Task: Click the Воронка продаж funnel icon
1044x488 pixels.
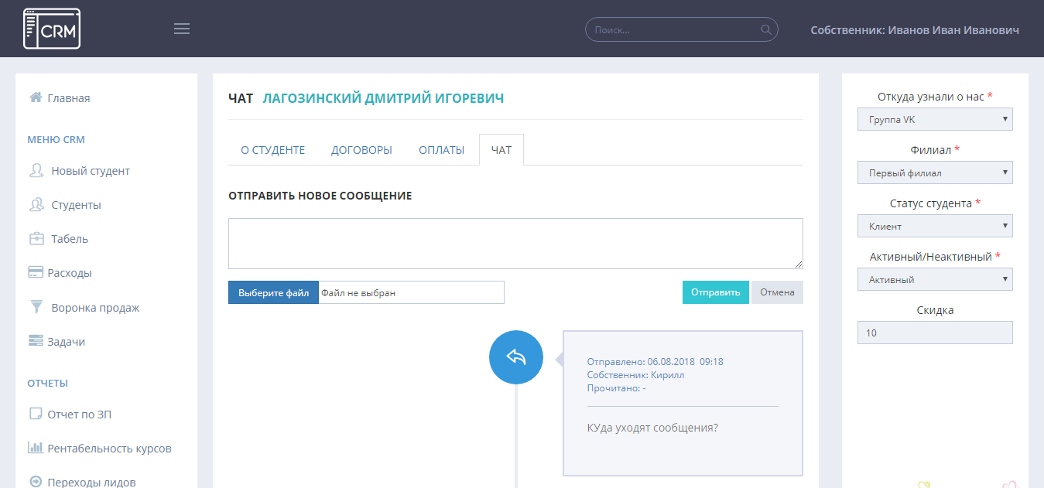Action: pyautogui.click(x=36, y=307)
